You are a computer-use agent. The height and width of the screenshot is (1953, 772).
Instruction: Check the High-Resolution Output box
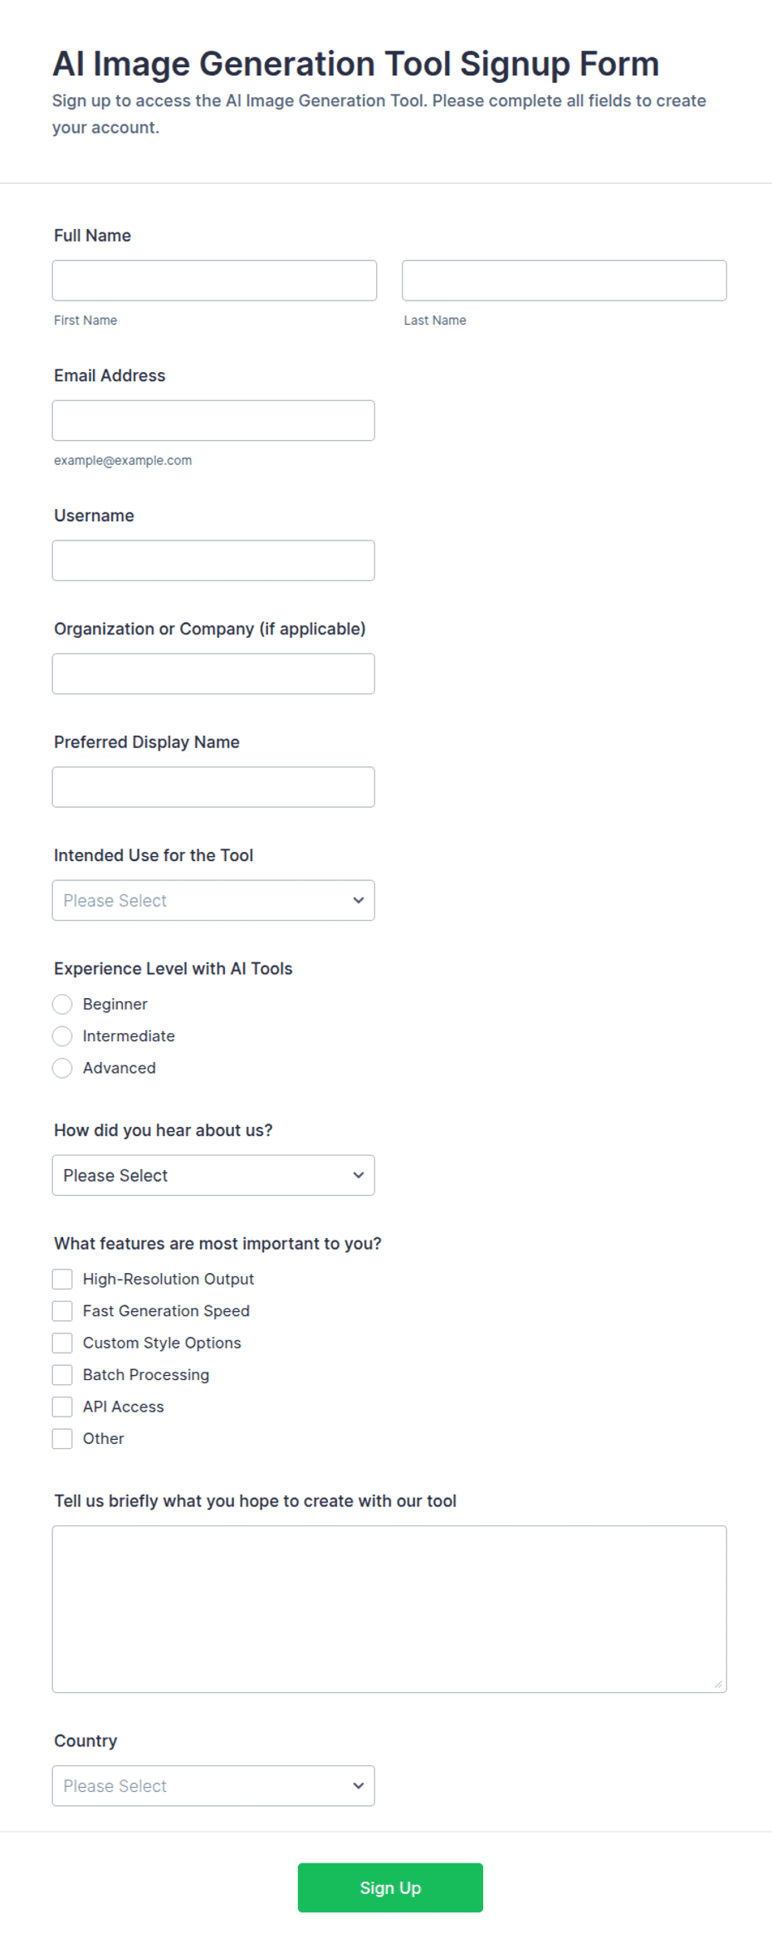click(62, 1279)
